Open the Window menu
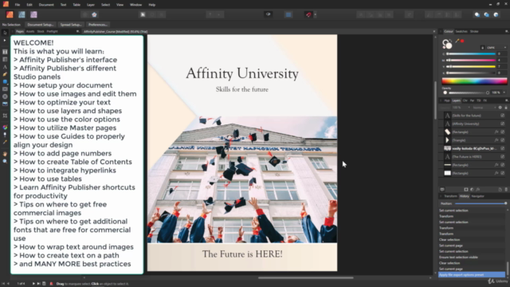The height and width of the screenshot is (287, 510). [x=135, y=5]
